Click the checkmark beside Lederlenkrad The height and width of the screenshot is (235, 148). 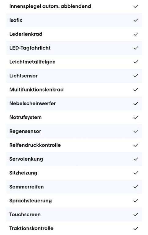click(x=135, y=34)
